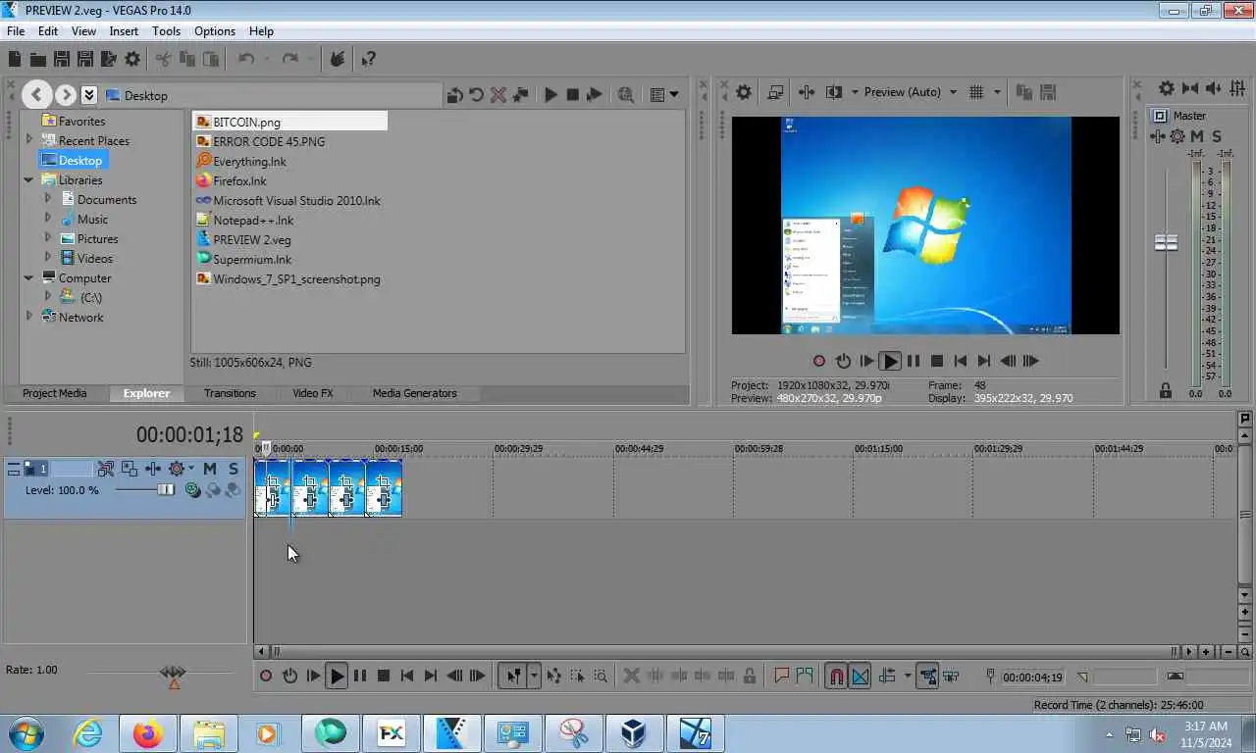Click the timeline transport Stop button
This screenshot has width=1256, height=753.
click(384, 676)
